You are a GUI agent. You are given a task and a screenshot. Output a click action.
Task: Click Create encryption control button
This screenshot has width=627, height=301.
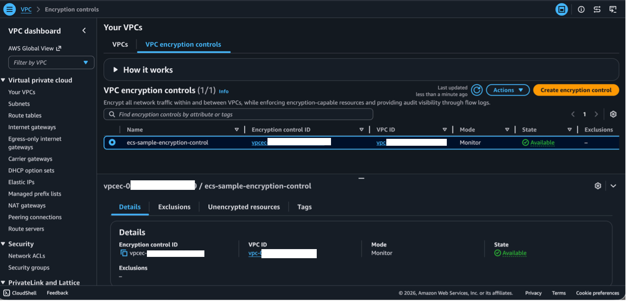coord(576,90)
